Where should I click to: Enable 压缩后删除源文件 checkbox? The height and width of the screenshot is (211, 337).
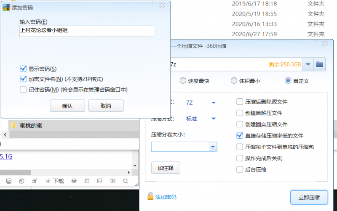(x=240, y=102)
